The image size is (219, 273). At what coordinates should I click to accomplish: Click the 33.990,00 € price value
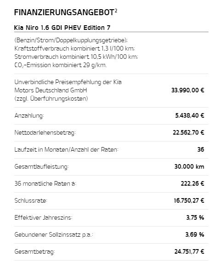click(x=188, y=91)
